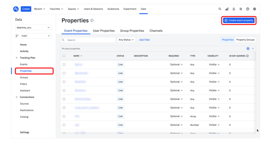Click the info icon beside Properties title
This screenshot has width=271, height=142.
click(x=92, y=21)
